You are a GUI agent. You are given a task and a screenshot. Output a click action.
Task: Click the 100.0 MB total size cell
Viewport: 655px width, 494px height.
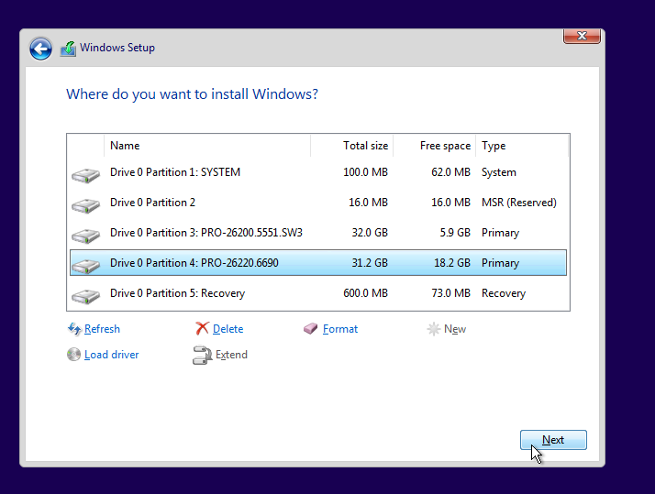[x=365, y=172]
